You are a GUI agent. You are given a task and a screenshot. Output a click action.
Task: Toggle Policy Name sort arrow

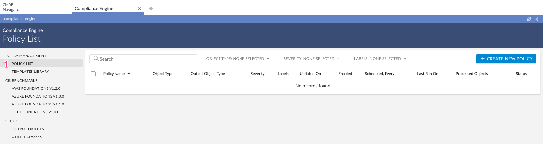point(129,74)
